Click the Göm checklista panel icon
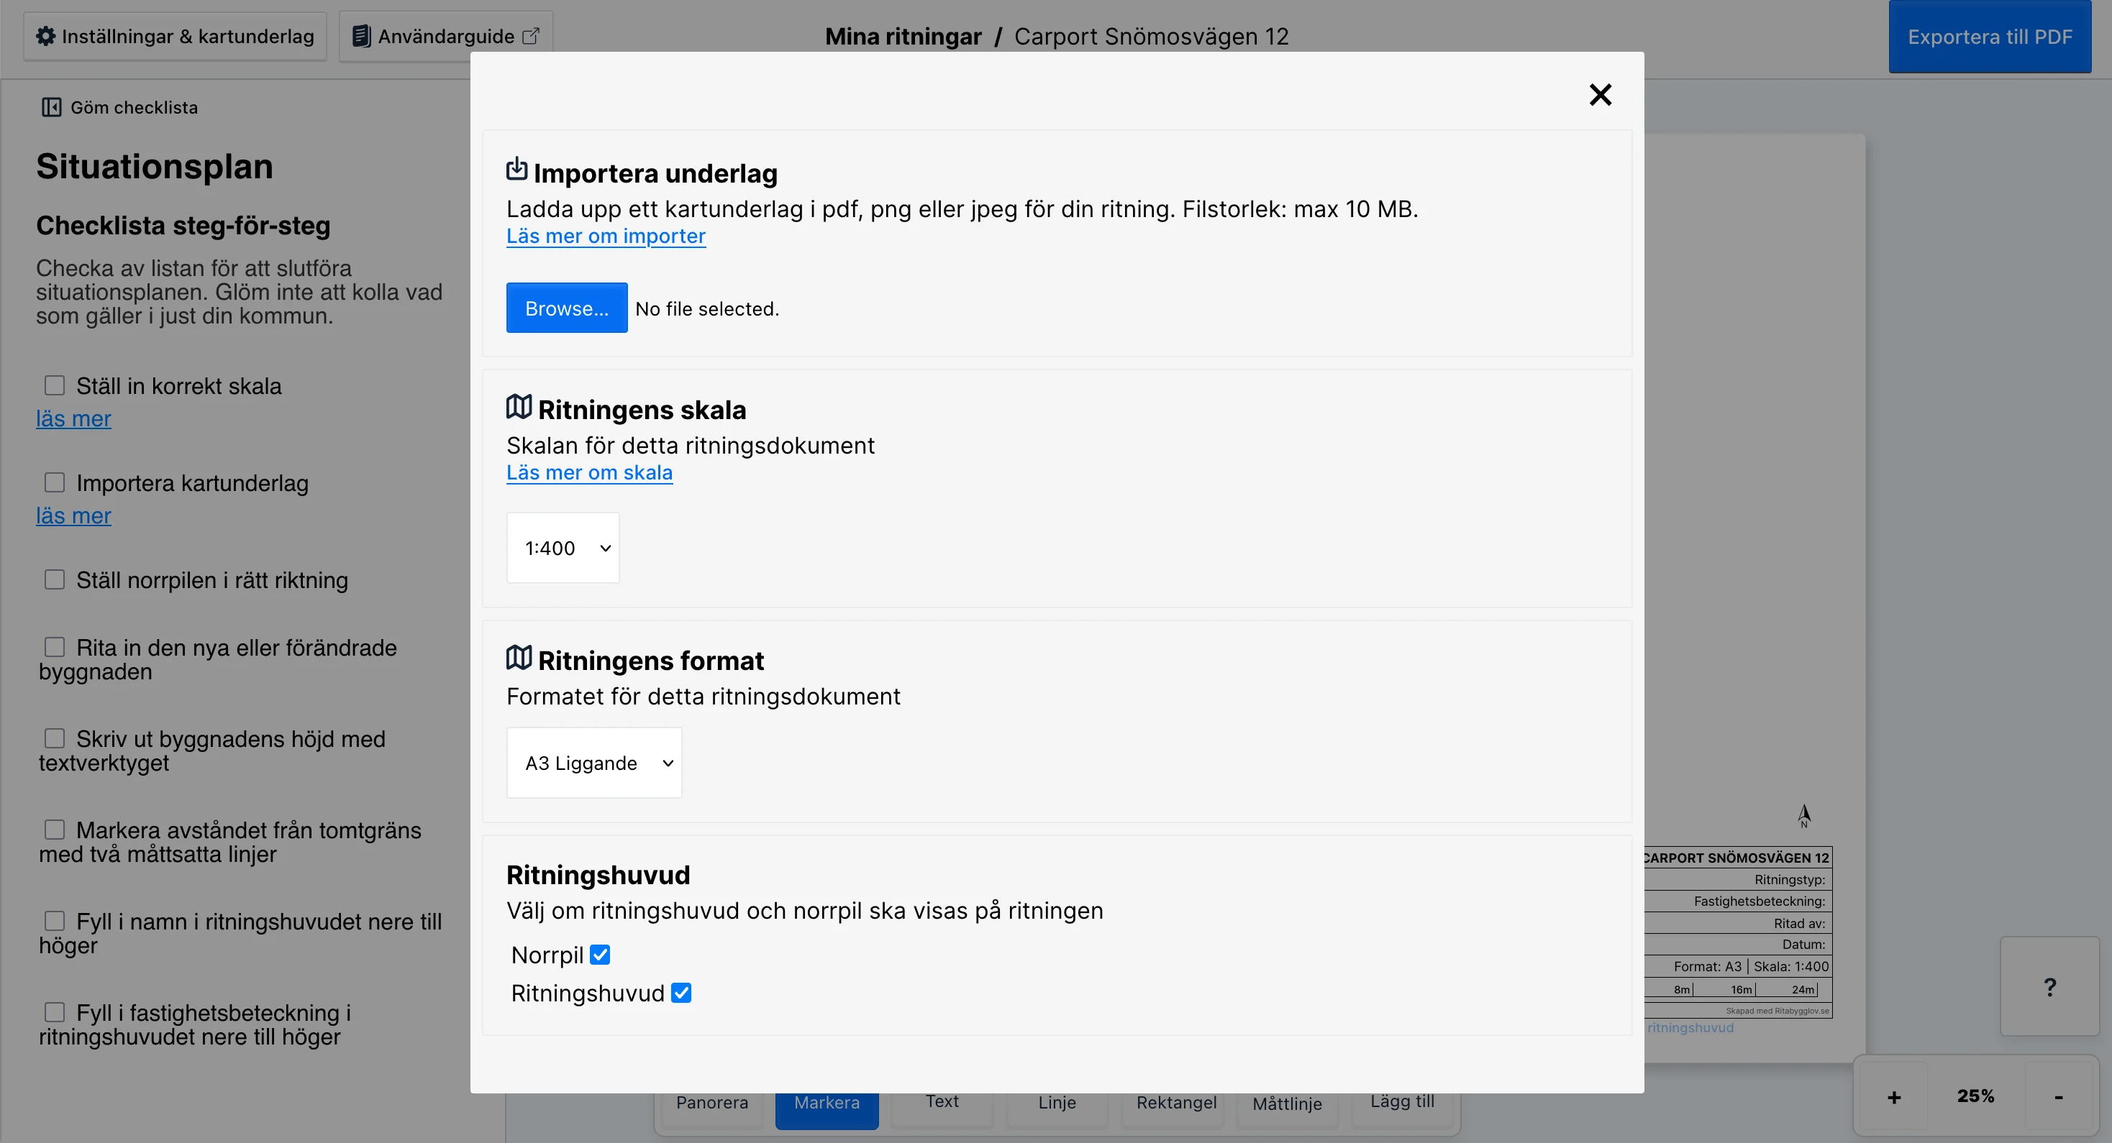 [x=52, y=107]
